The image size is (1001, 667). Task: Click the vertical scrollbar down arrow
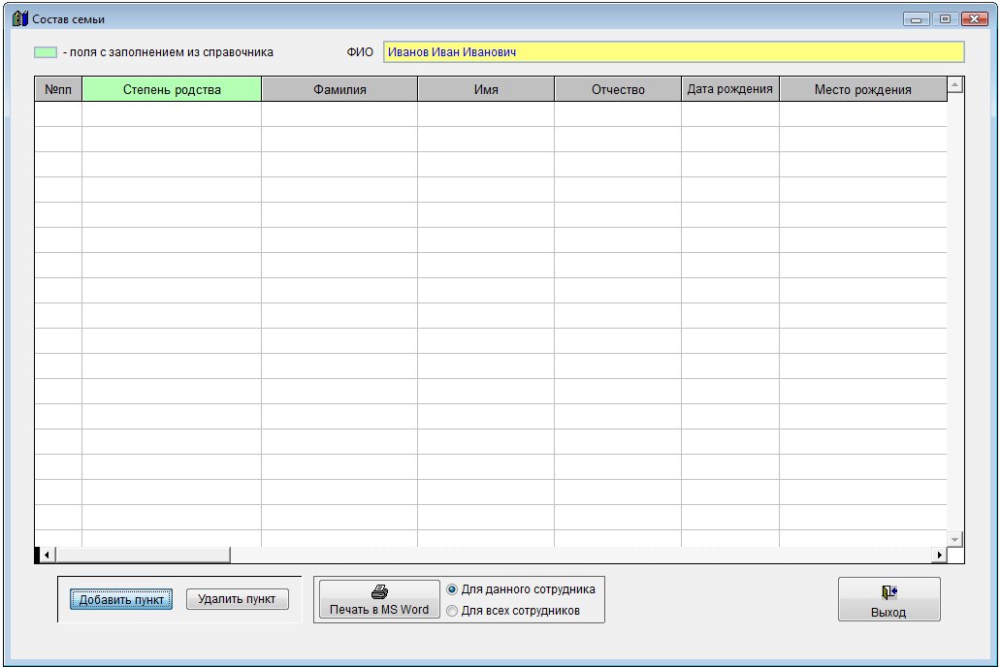point(955,539)
